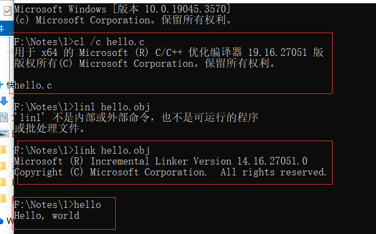Click the red checkmark icon
The height and width of the screenshot is (234, 376).
[x=7, y=10]
